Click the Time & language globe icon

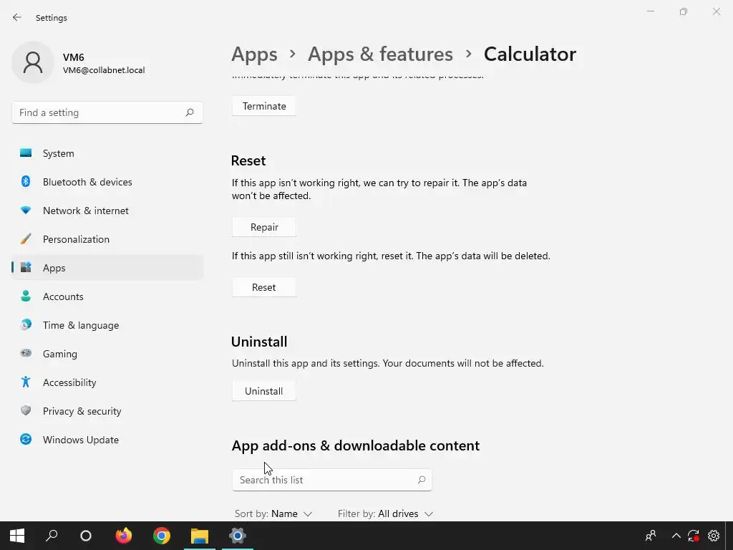(x=26, y=324)
